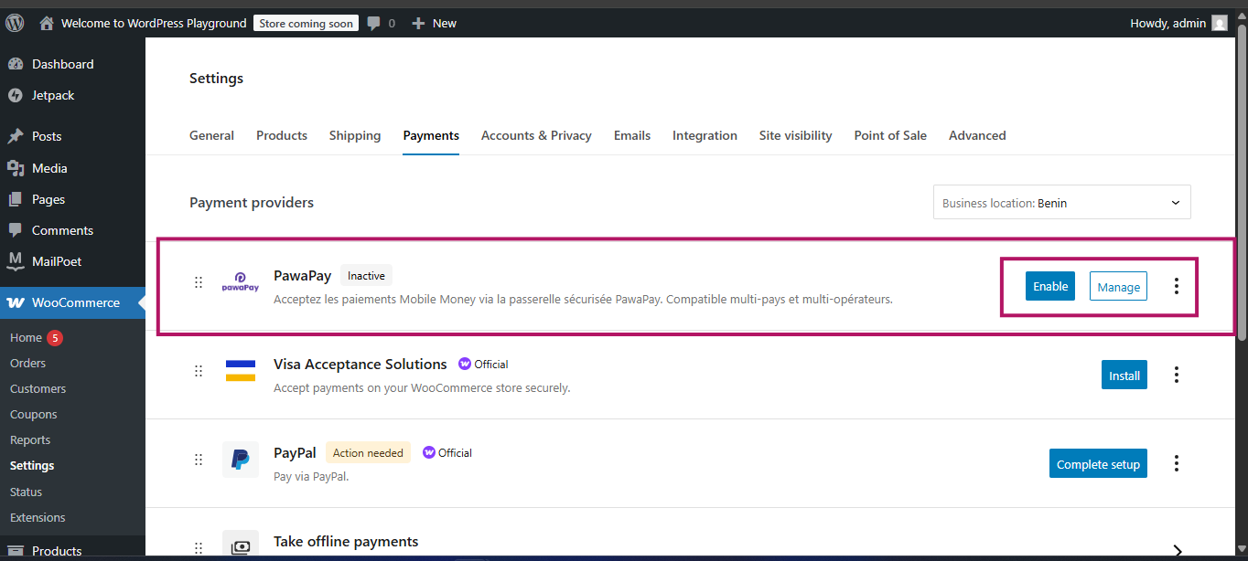Open the Status submenu item
The width and height of the screenshot is (1248, 561).
(x=26, y=492)
